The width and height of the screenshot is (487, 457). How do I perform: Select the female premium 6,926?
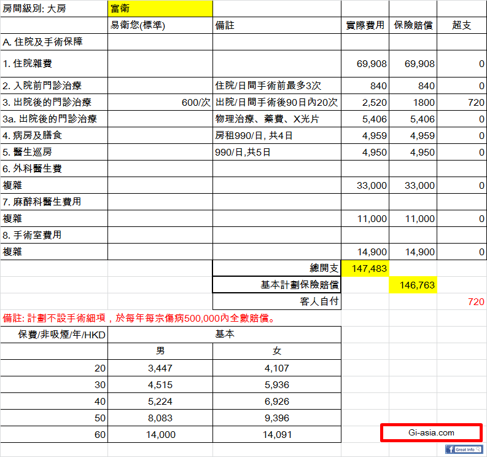pyautogui.click(x=277, y=401)
